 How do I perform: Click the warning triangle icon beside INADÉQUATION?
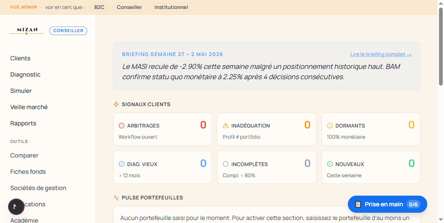click(226, 125)
